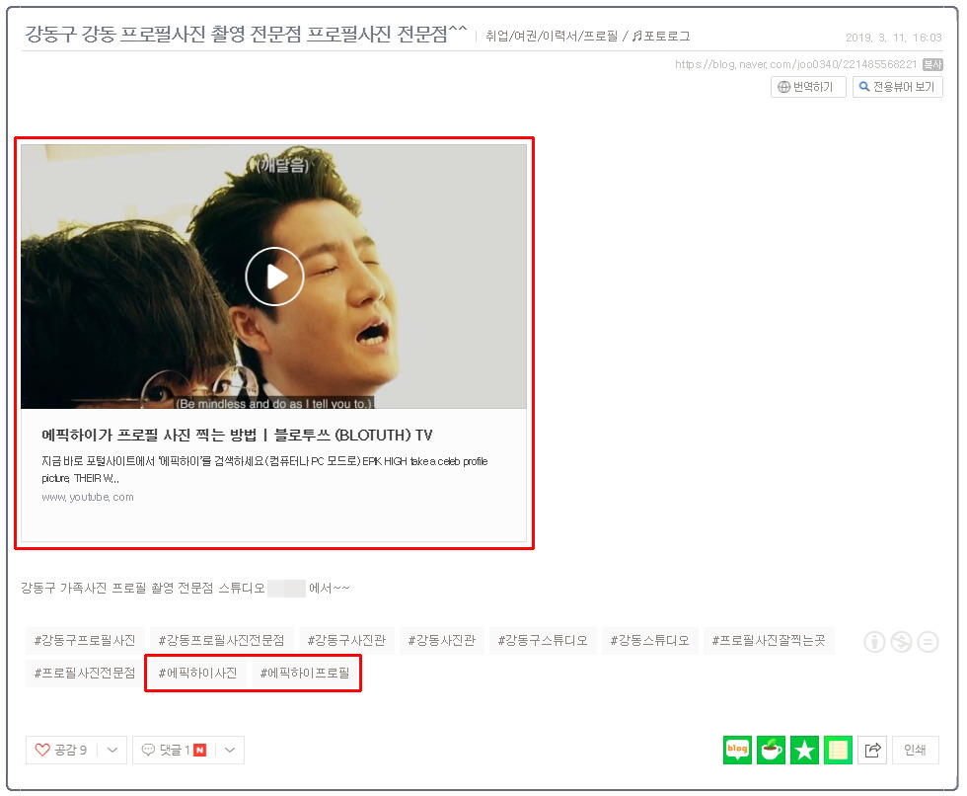967x796 pixels.
Task: Click the magnifier icon on 전용뷰어 보기
Action: click(x=864, y=86)
